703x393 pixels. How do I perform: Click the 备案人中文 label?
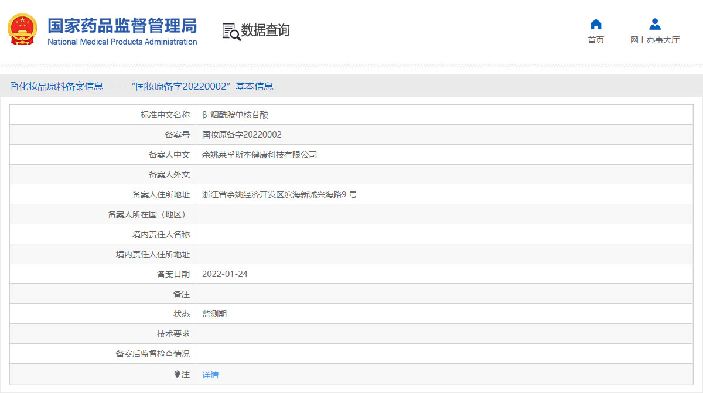pos(169,155)
